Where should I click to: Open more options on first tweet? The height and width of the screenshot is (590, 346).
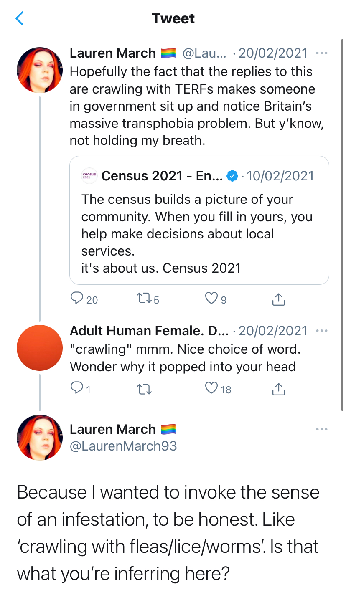(x=322, y=53)
